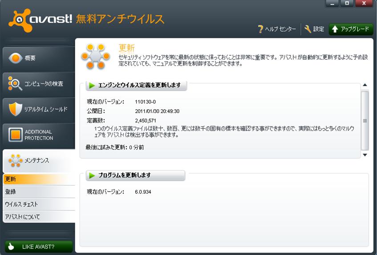This screenshot has width=377, height=255.
Task: Open アバスト! について about item
Action: pyautogui.click(x=39, y=217)
